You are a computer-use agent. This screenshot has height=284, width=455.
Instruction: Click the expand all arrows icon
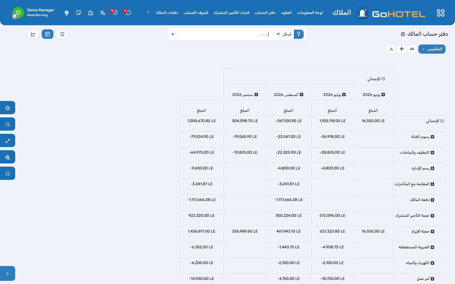click(x=402, y=49)
